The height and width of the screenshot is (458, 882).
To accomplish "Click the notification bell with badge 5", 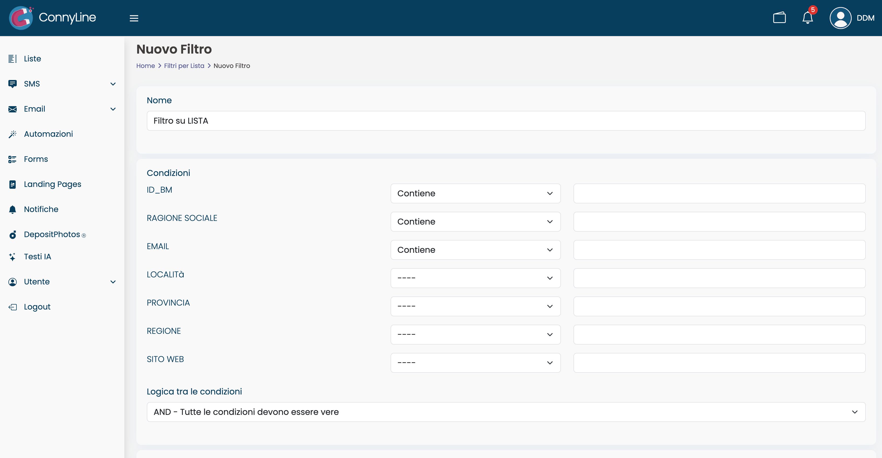I will 807,18.
